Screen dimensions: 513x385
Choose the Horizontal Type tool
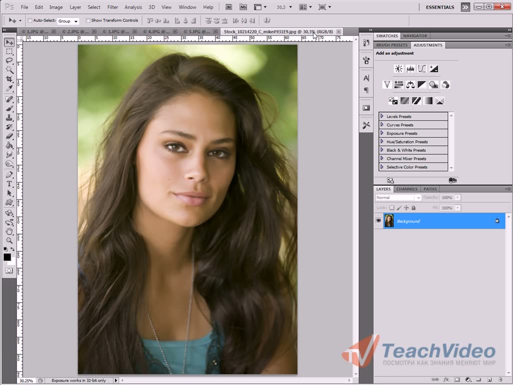pyautogui.click(x=9, y=183)
